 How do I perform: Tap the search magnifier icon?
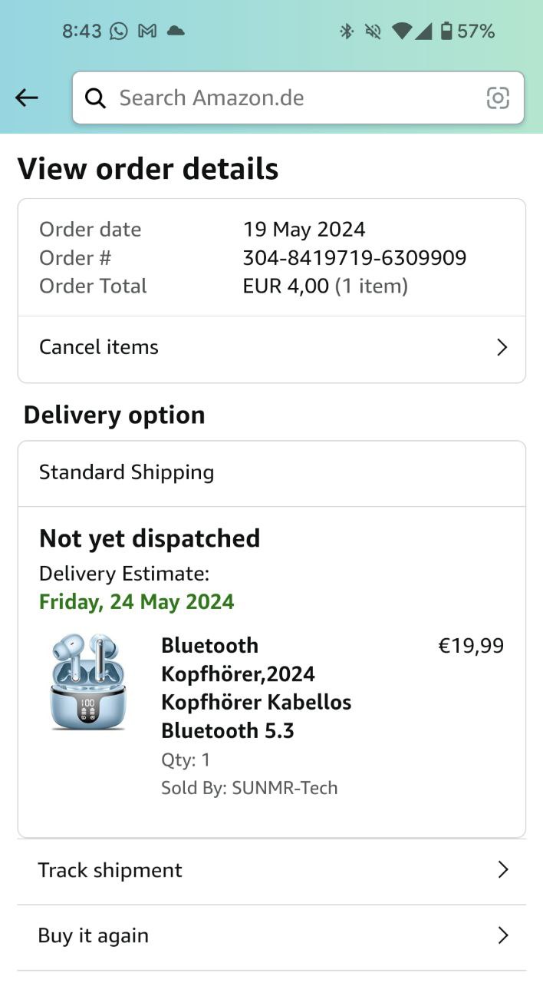(x=95, y=98)
